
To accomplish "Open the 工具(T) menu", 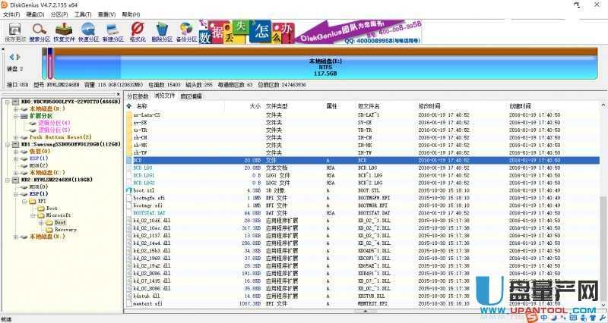I will [x=84, y=14].
